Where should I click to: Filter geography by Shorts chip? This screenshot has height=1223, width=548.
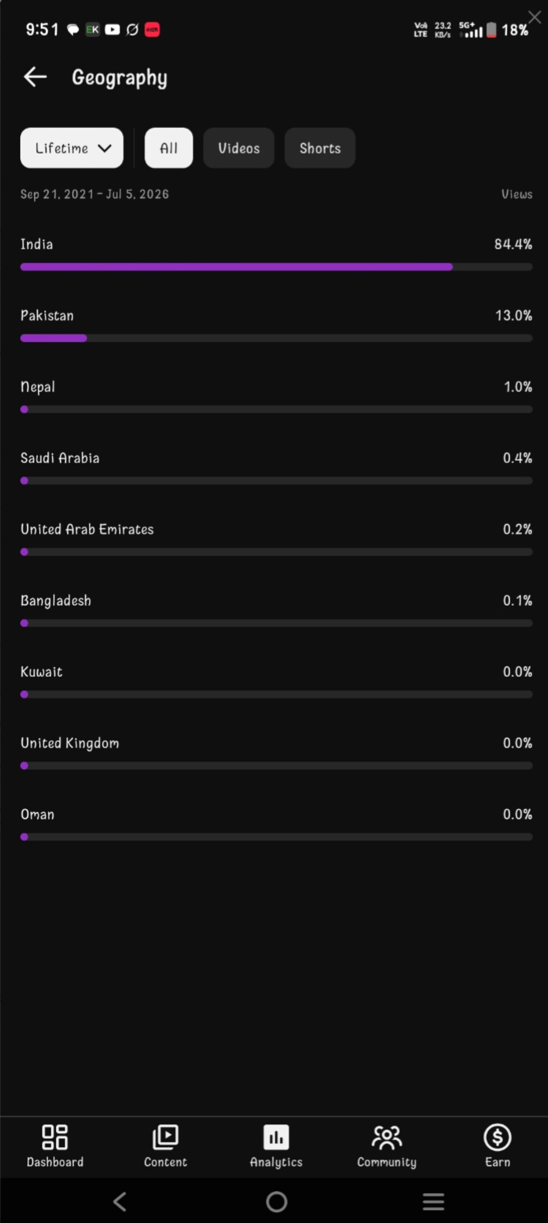point(320,148)
